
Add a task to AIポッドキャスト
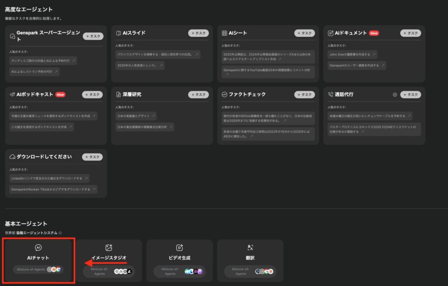click(x=92, y=95)
